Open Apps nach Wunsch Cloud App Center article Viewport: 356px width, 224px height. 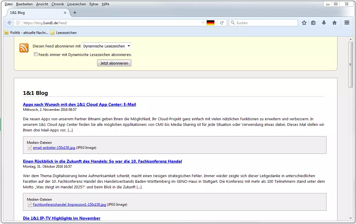coord(80,104)
